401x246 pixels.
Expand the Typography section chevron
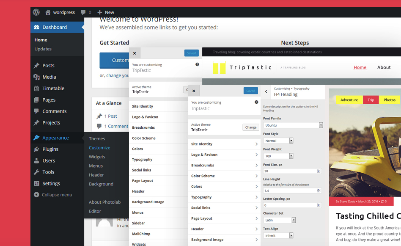point(256,197)
